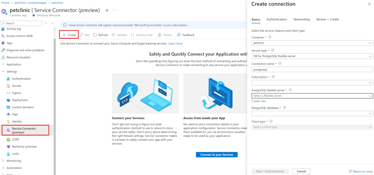Click the Custom domains icon
The height and width of the screenshot is (175, 374).
click(8, 107)
